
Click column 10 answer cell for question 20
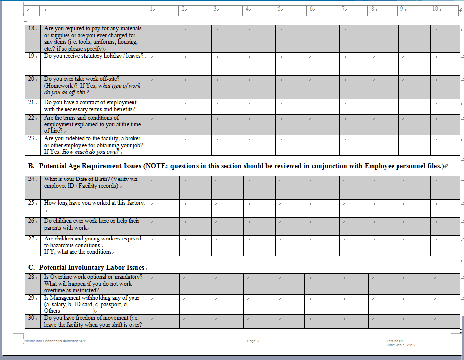tap(445, 87)
